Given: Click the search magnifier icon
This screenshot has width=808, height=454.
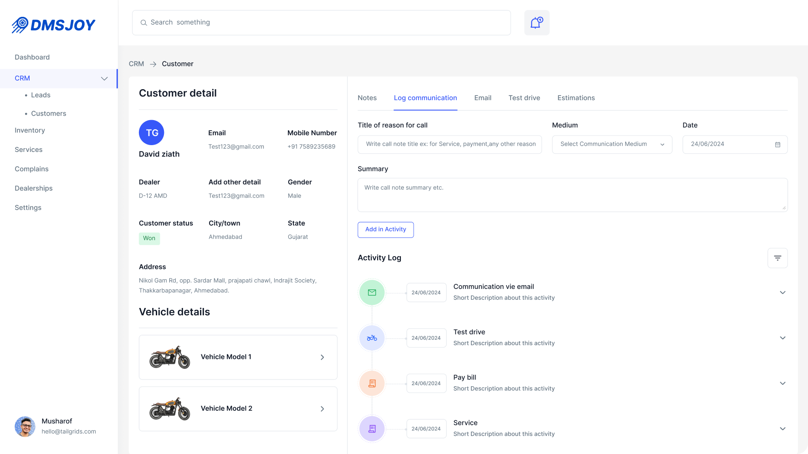Looking at the screenshot, I should tap(143, 23).
